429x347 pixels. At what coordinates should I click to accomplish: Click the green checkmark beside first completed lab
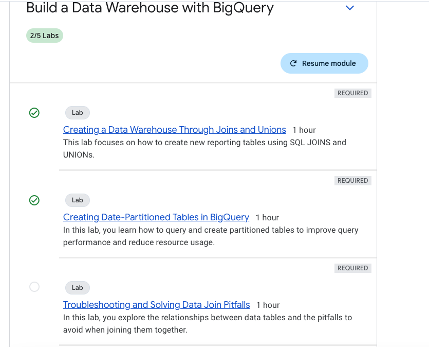tap(34, 113)
